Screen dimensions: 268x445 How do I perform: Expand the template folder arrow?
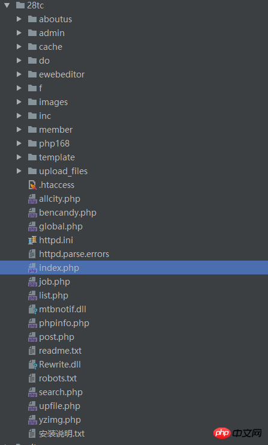click(19, 157)
